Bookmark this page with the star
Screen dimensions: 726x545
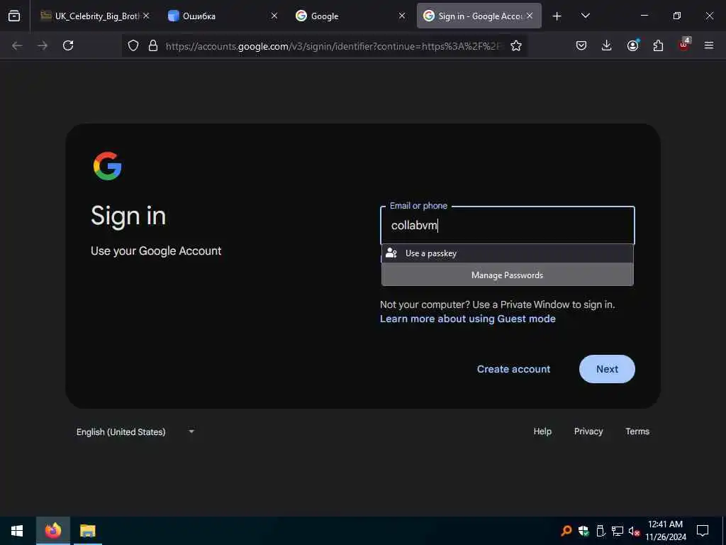pos(516,45)
